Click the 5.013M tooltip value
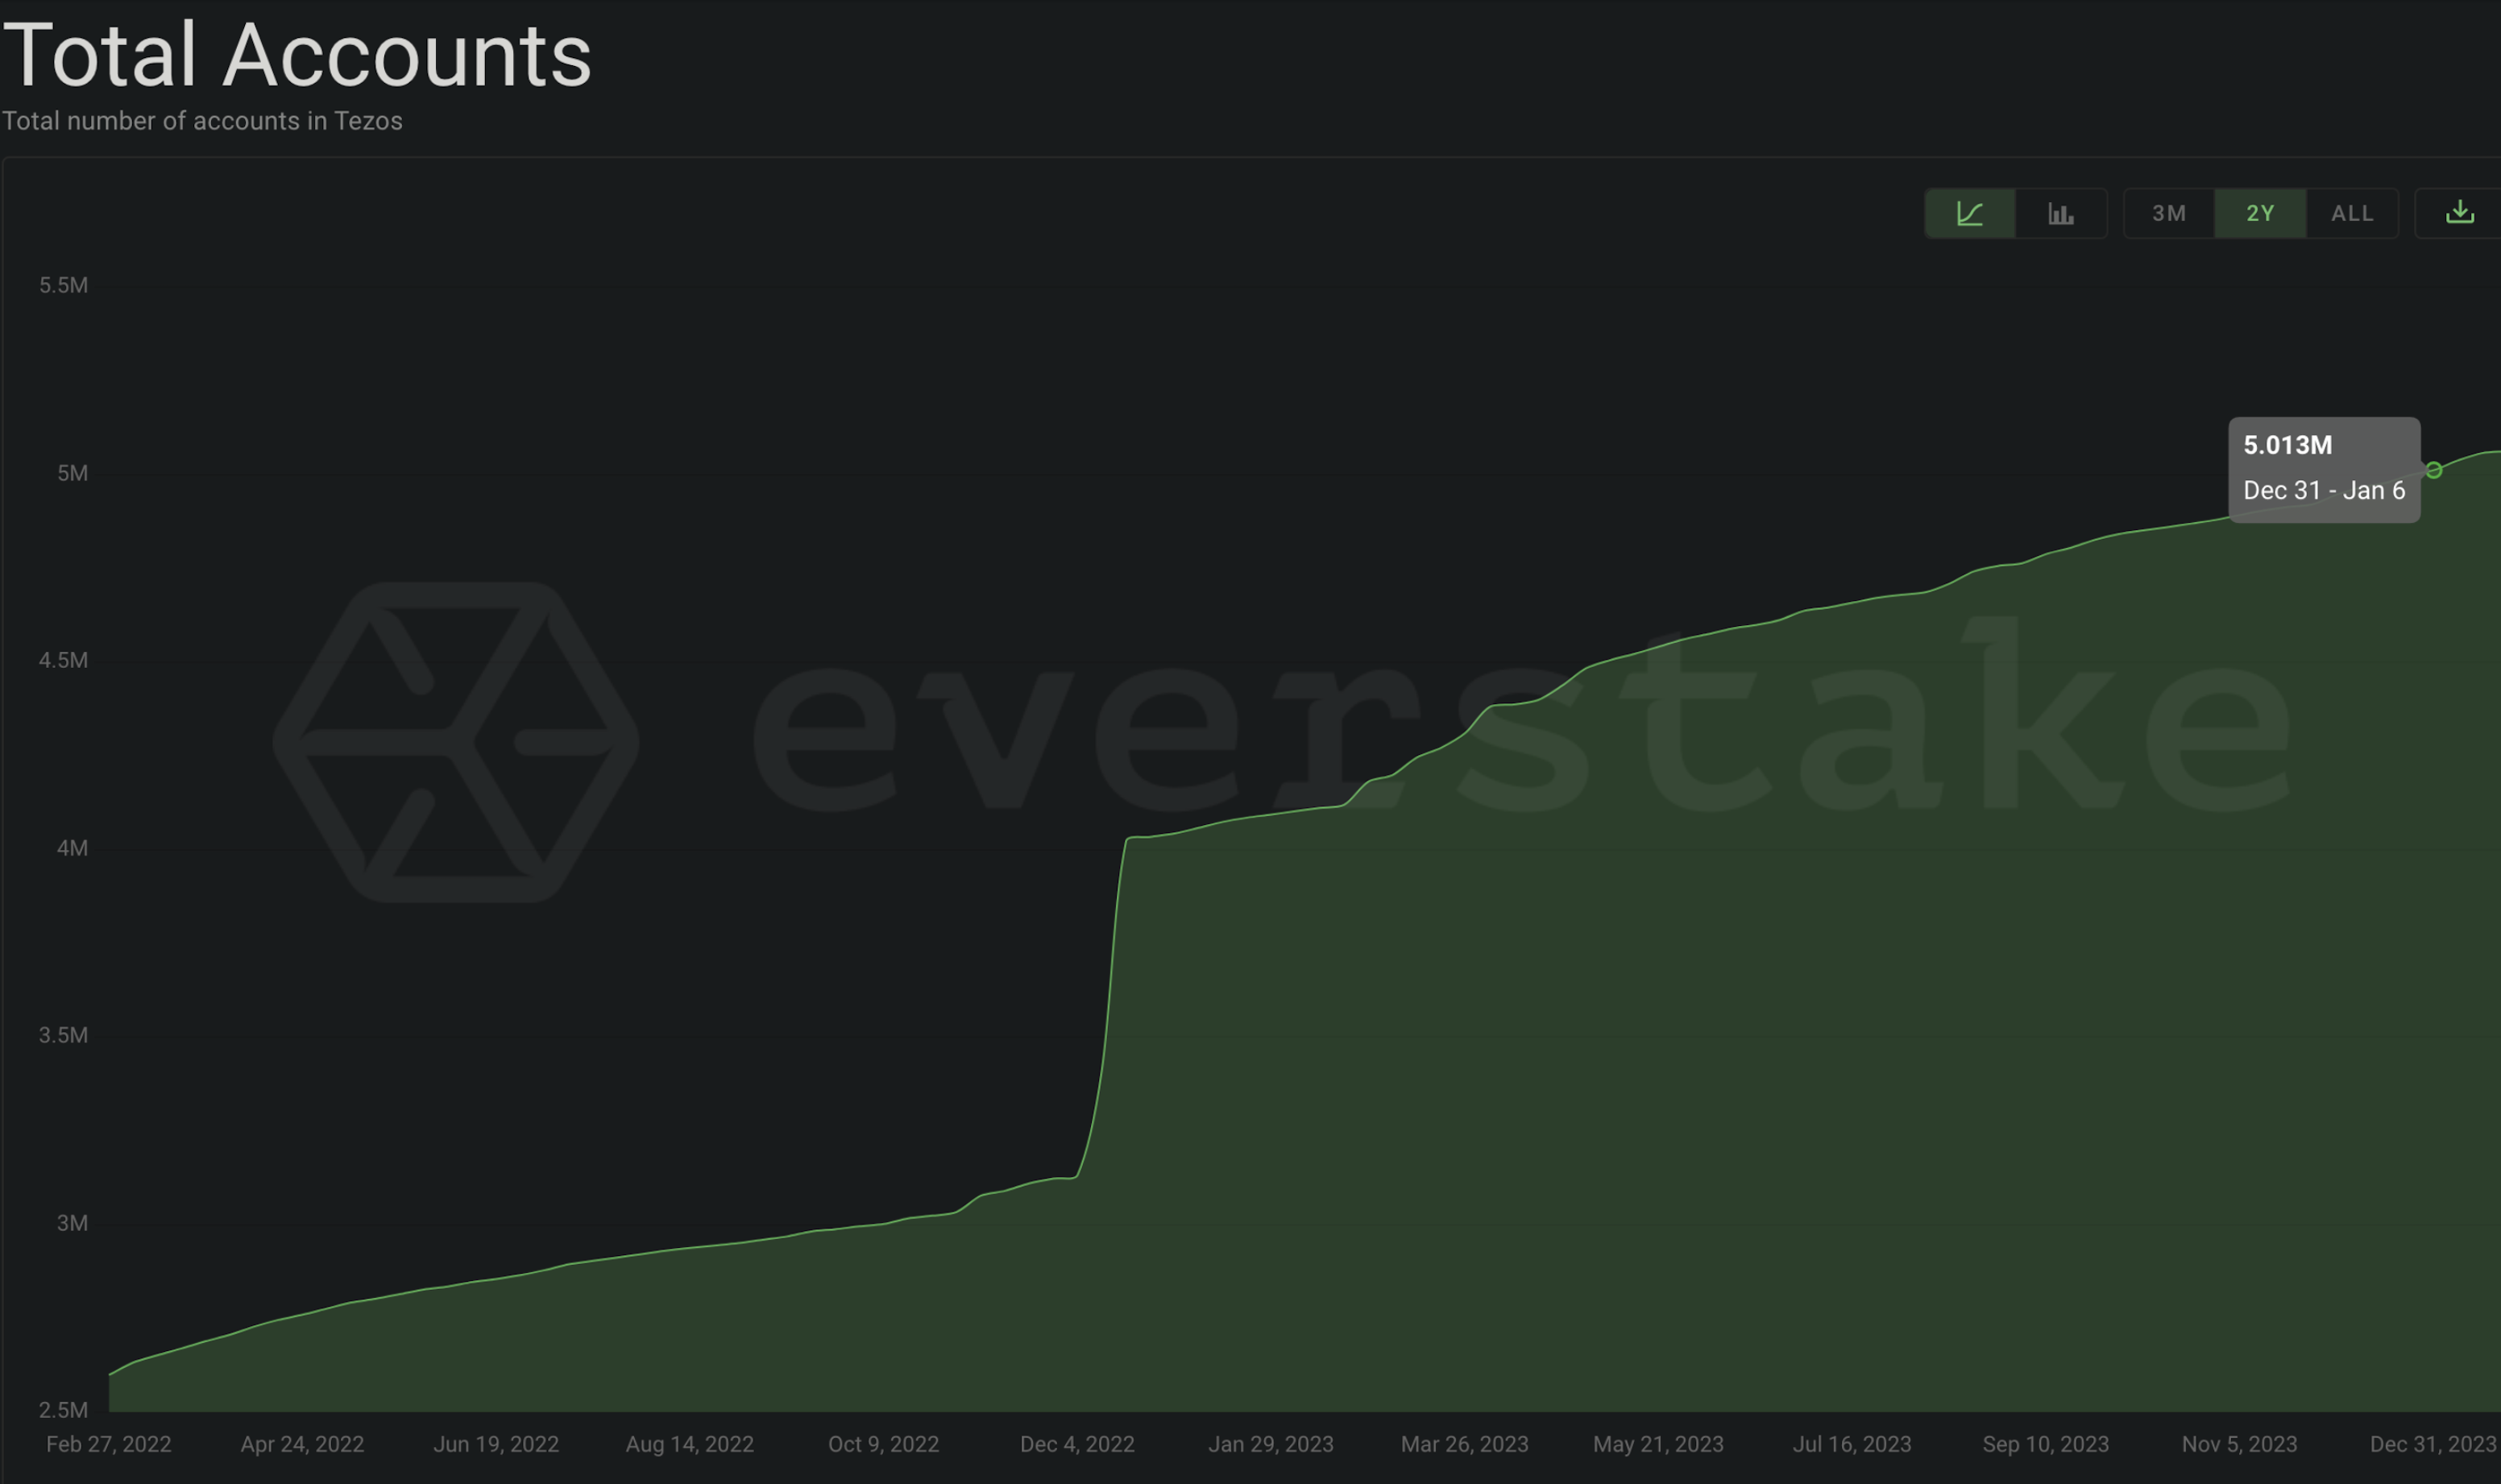 point(2288,445)
